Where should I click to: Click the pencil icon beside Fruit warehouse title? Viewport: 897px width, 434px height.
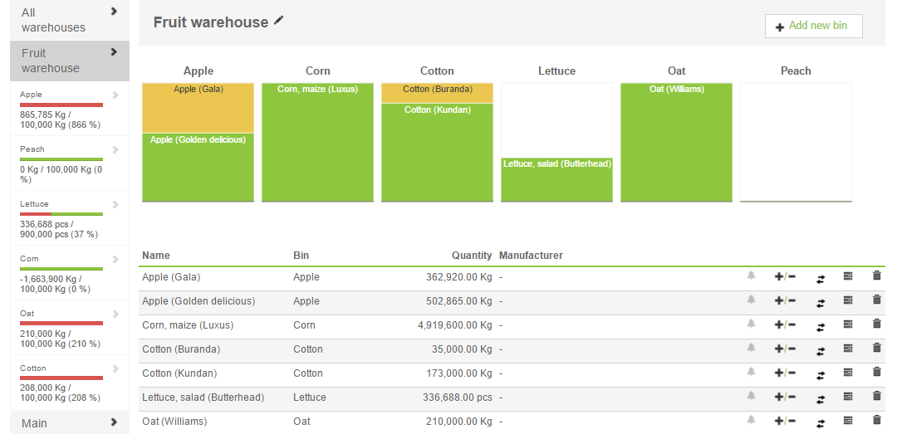tap(279, 21)
